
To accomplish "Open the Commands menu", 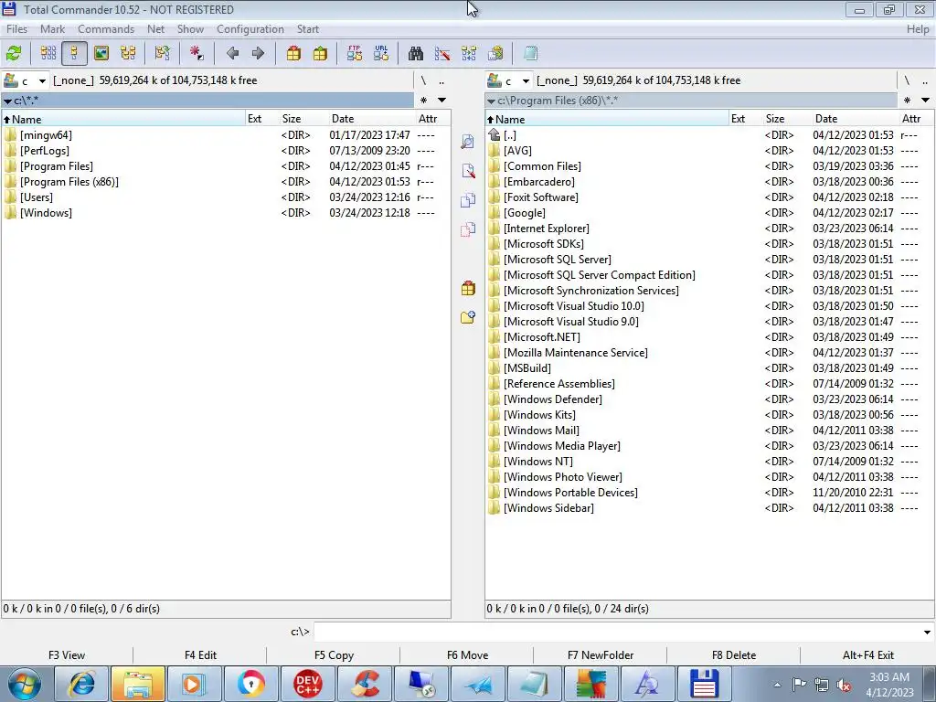I will point(106,28).
